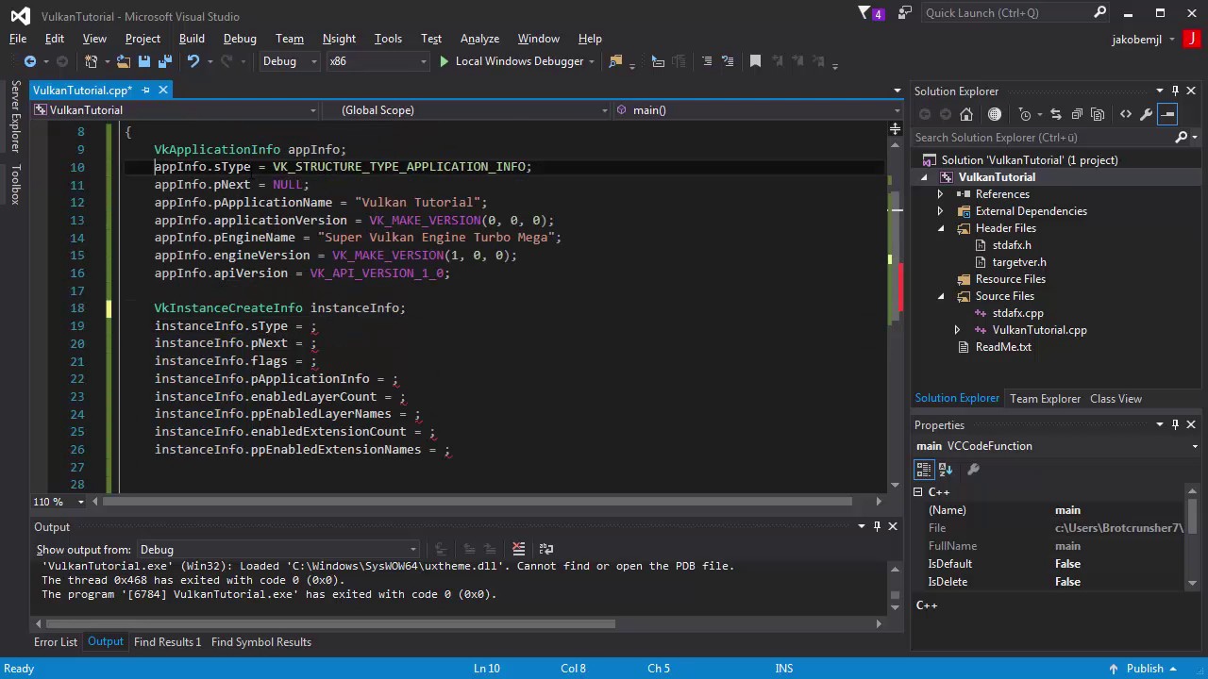
Task: Open Properties wrench icon in Solution Explorer
Action: (1146, 114)
